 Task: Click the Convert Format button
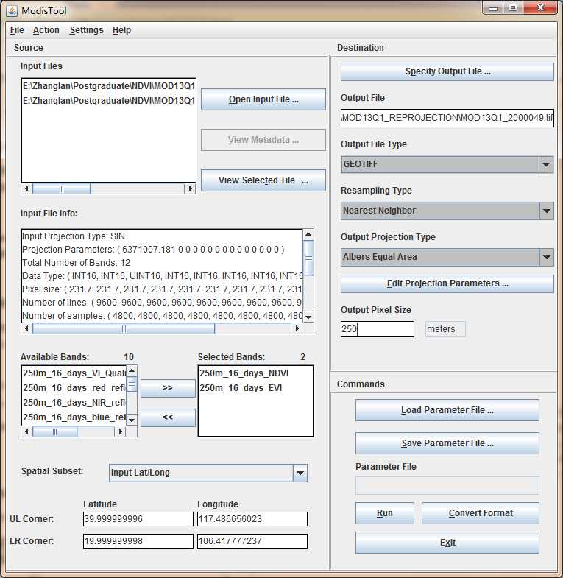tap(481, 513)
